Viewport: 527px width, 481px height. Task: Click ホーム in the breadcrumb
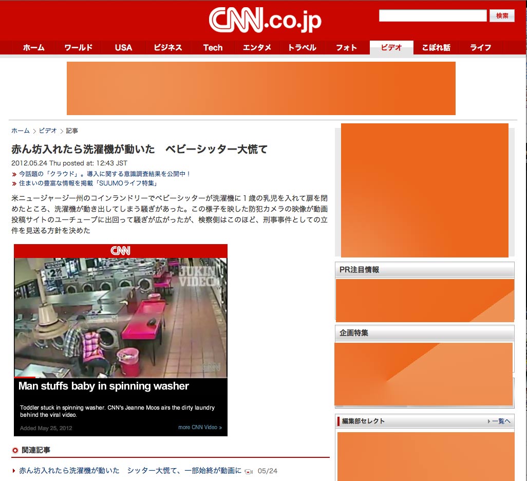coord(21,131)
